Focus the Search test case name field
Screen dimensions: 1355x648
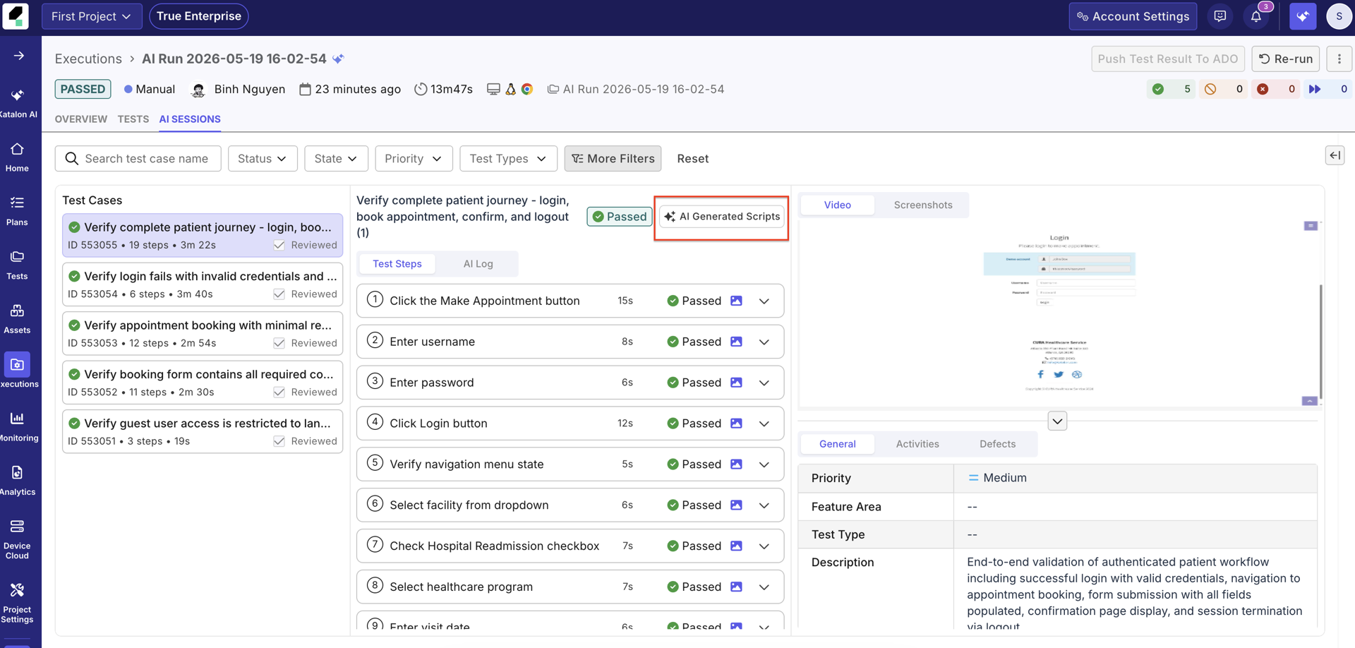pyautogui.click(x=138, y=159)
